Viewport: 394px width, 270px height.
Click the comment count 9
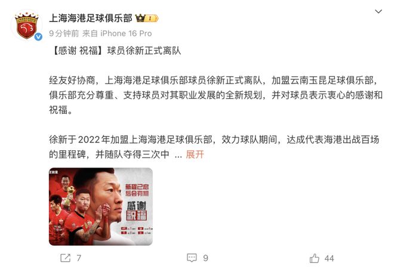coord(205,258)
